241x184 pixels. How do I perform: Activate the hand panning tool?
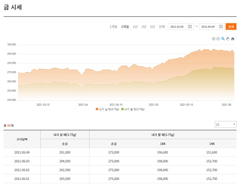pos(228,39)
